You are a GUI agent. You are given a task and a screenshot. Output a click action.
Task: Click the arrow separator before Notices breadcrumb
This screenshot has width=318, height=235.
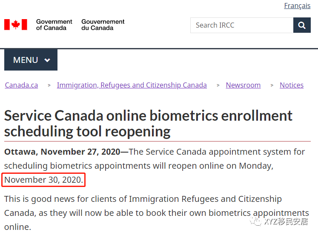[272, 85]
